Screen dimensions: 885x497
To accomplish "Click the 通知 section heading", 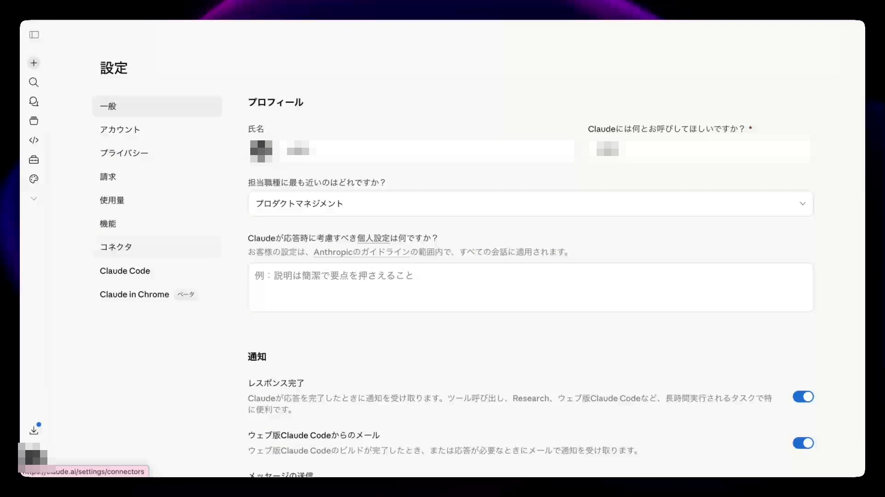I will pos(257,357).
